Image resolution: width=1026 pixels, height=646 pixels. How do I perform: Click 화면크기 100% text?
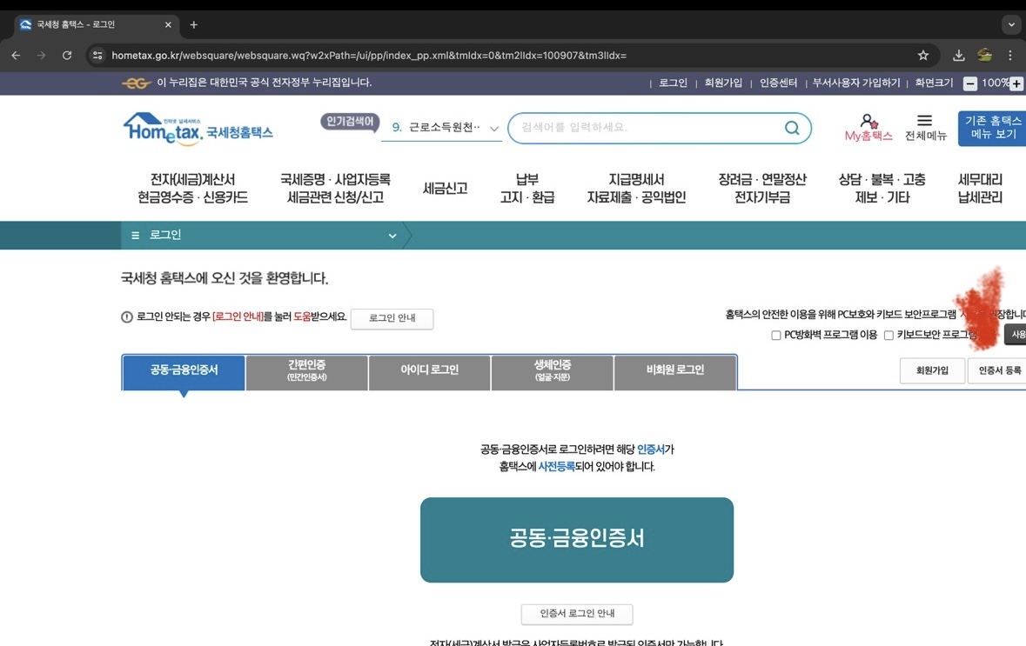962,83
